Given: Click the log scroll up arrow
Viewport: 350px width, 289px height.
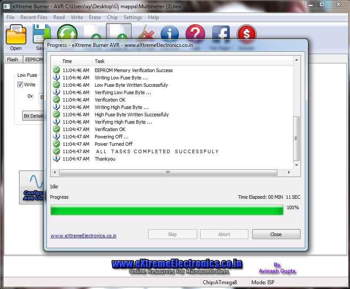Looking at the screenshot, I should point(297,60).
